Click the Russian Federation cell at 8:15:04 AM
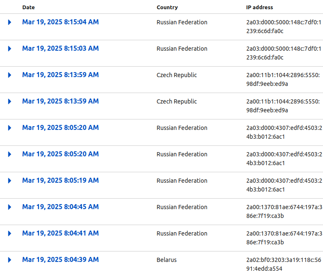The width and height of the screenshot is (323, 272). click(182, 22)
